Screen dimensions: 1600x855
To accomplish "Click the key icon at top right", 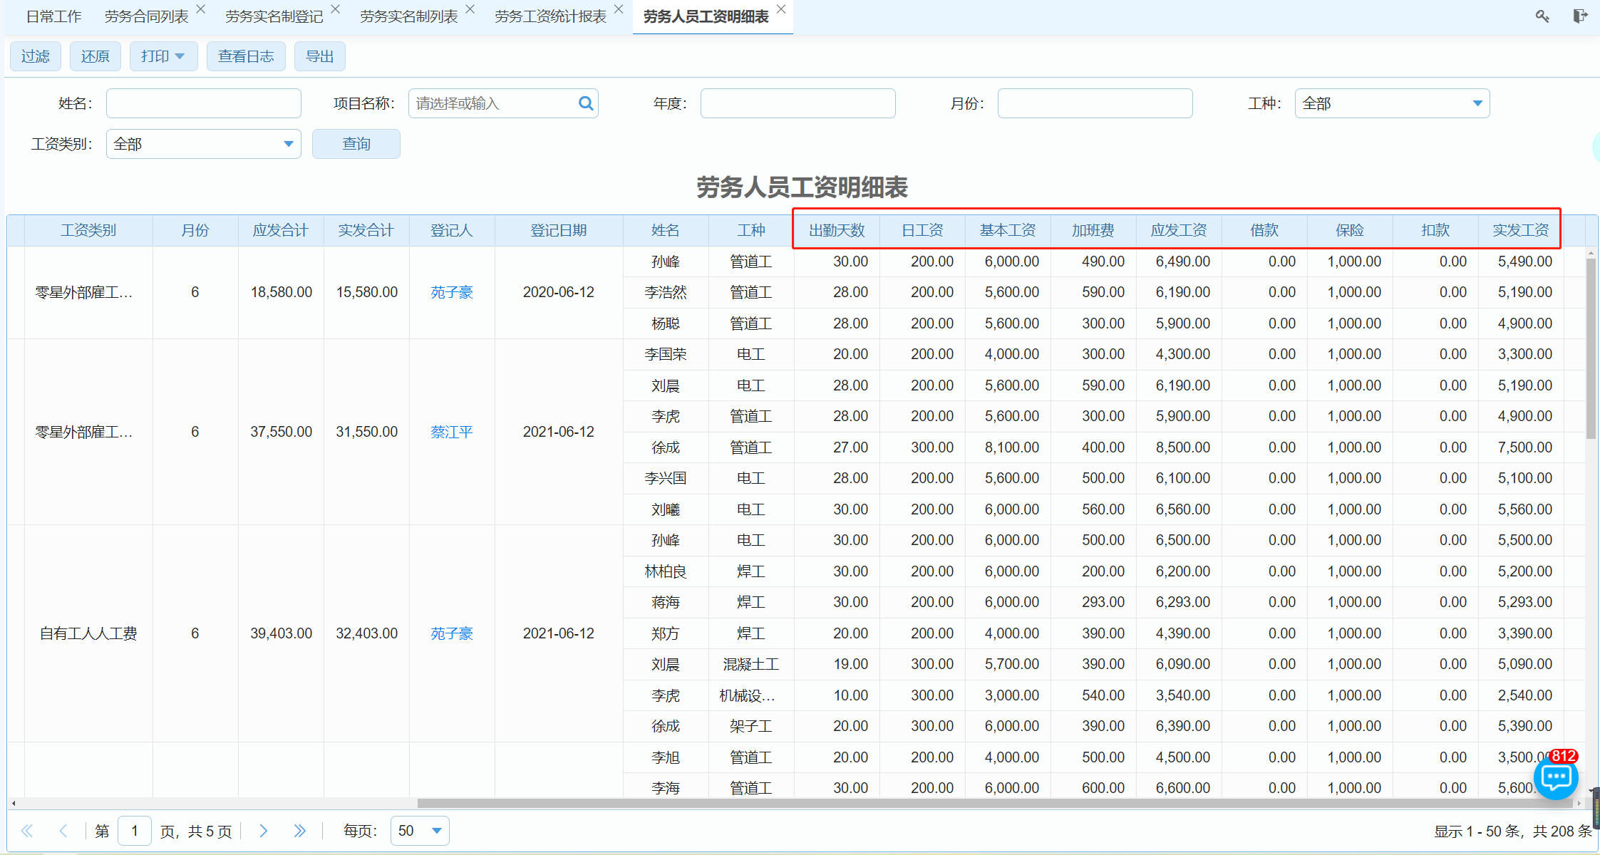I will point(1542,16).
